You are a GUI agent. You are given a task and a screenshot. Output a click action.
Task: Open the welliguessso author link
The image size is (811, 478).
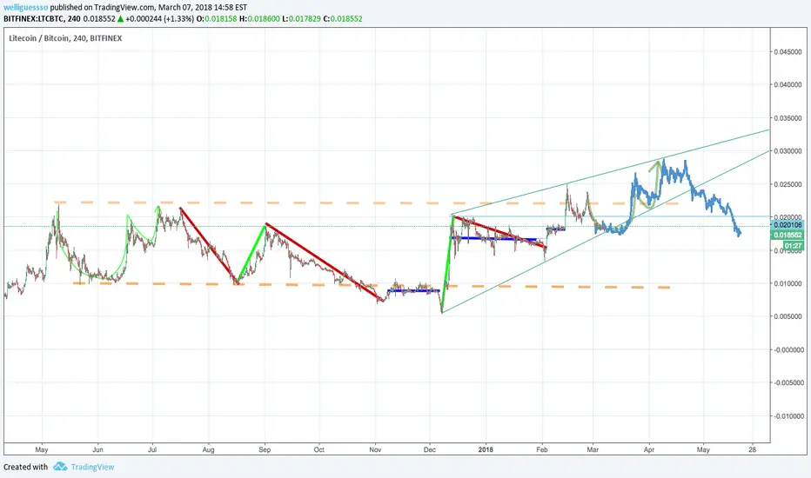point(26,7)
